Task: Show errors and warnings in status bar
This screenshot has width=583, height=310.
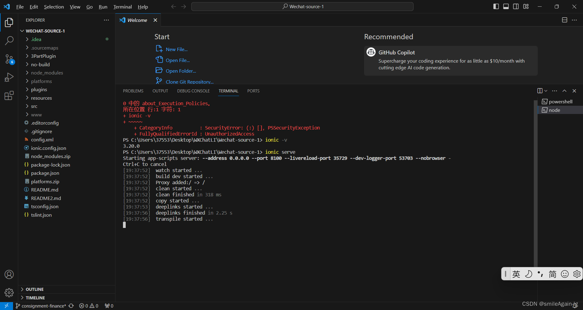Action: point(89,306)
